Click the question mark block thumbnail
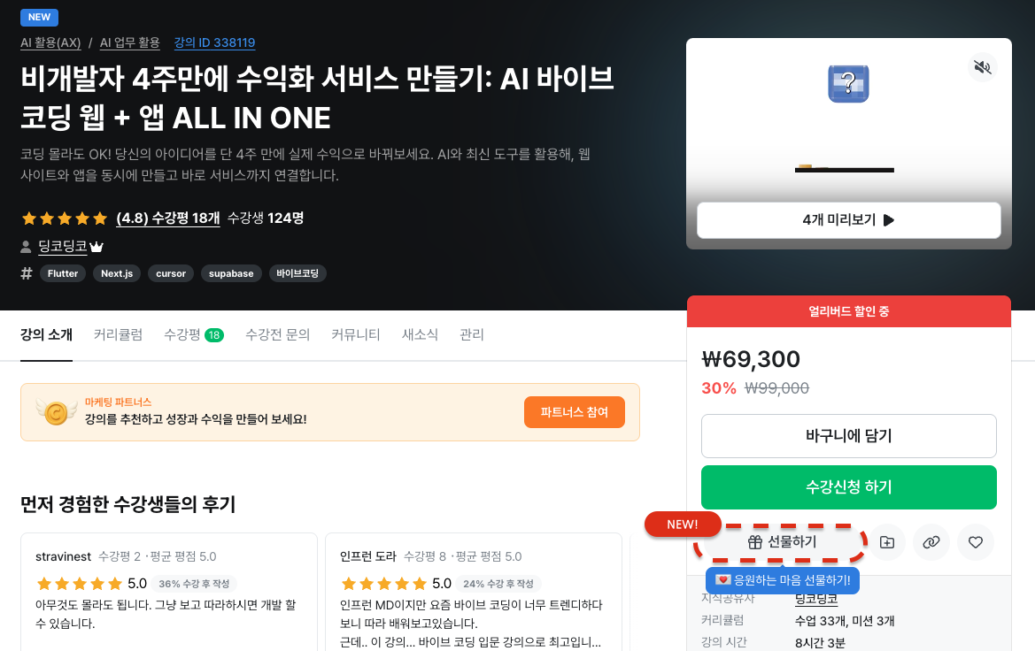Screen dimensions: 1035x651 (x=848, y=83)
